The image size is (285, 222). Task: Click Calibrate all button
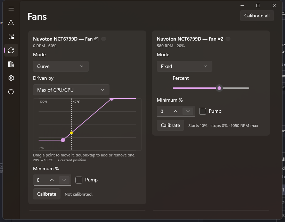pos(257,16)
